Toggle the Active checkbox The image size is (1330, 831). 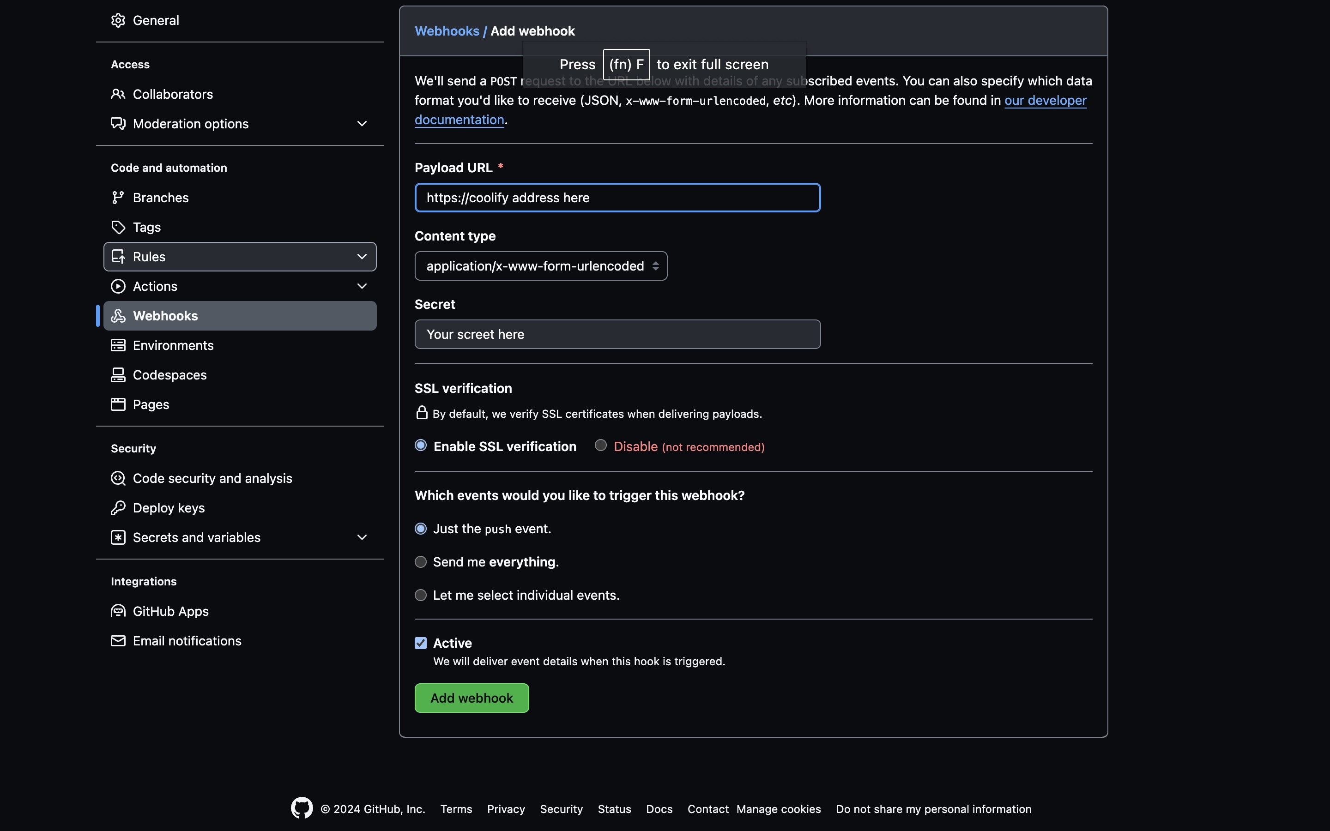click(420, 643)
